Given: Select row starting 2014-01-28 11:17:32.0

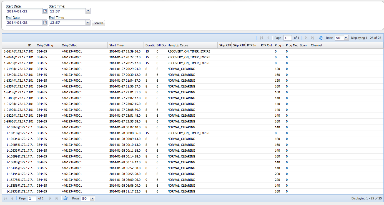Looking at the screenshot, I should 192,191.
